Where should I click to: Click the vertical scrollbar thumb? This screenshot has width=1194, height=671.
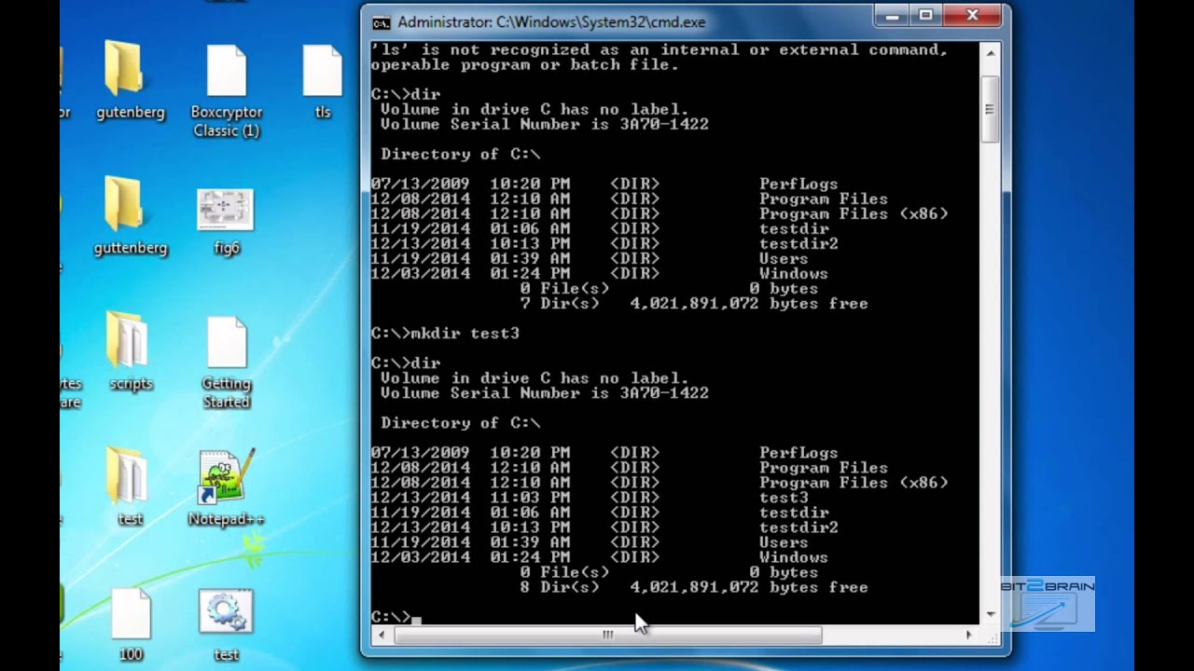coord(990,109)
